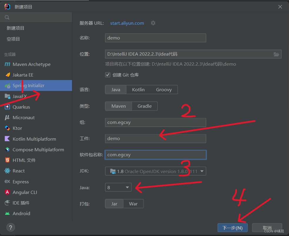The image size is (289, 236).
Task: Choose Android generator entry
Action: 36,213
